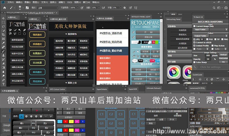Click the search magnifier icon at top right
Image resolution: width=229 pixels, height=136 pixels.
tap(213, 7)
